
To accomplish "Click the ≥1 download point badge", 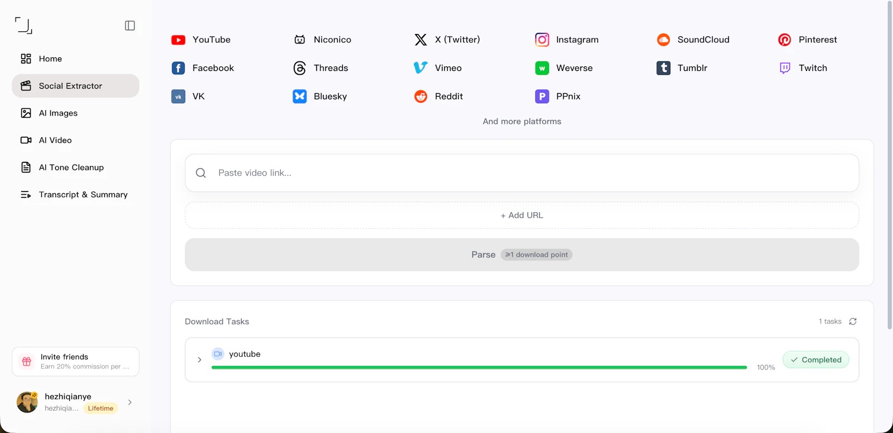I will click(536, 254).
